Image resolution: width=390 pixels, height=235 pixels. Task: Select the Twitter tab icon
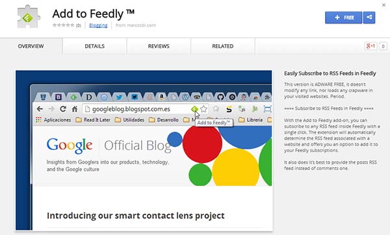119,97
